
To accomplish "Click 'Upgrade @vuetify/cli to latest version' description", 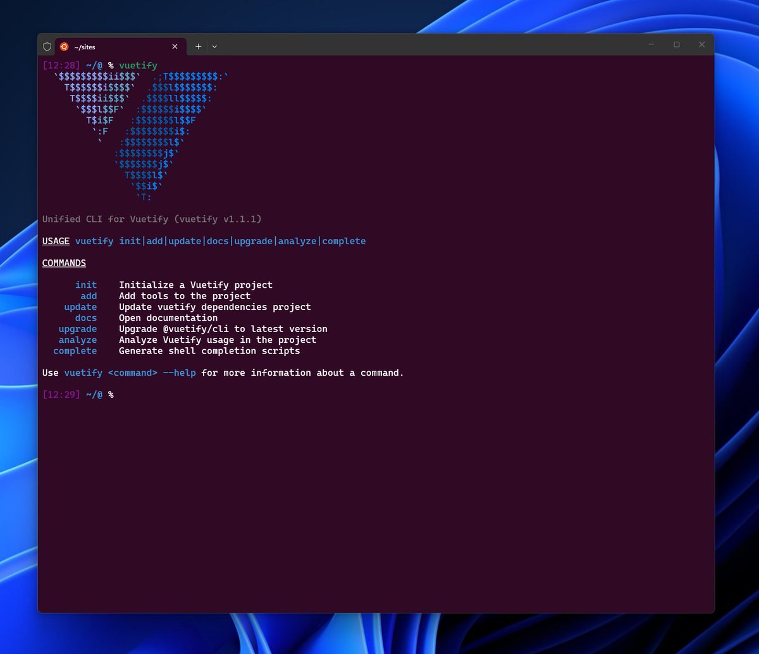I will tap(223, 329).
